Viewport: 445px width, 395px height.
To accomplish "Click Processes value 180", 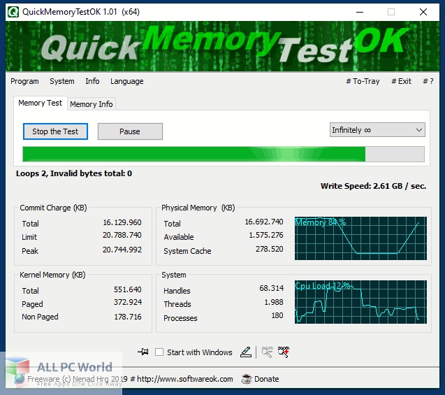I will (x=277, y=315).
